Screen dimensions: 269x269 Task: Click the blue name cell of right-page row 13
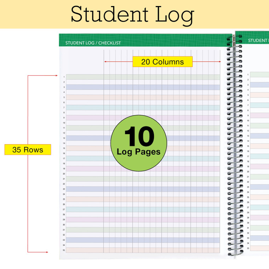(260, 136)
